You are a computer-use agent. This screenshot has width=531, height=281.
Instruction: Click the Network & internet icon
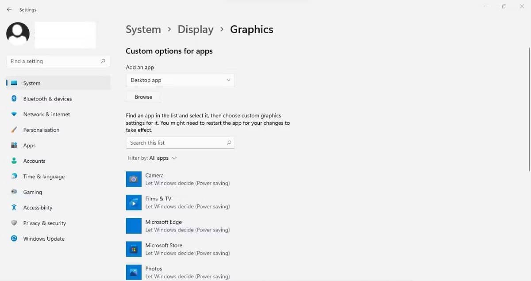coord(15,114)
